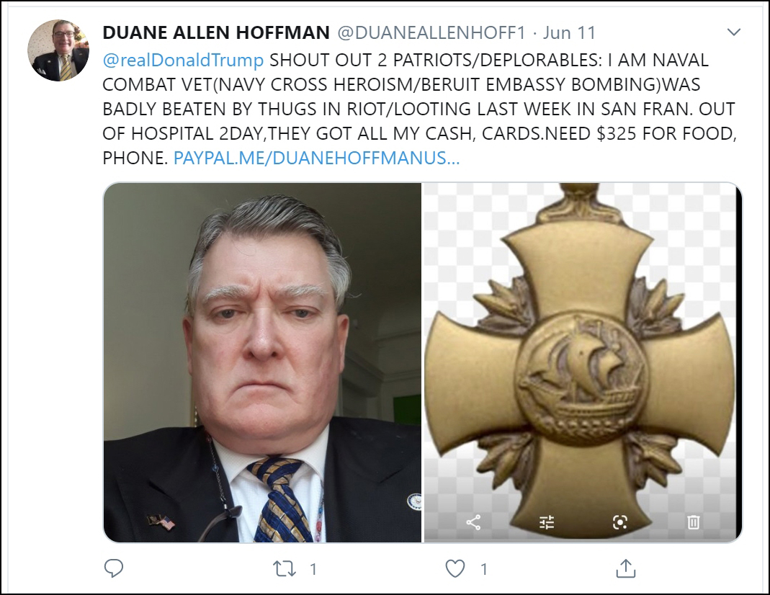The width and height of the screenshot is (770, 595).
Task: Tap the lens search icon on medal image
Action: 620,522
